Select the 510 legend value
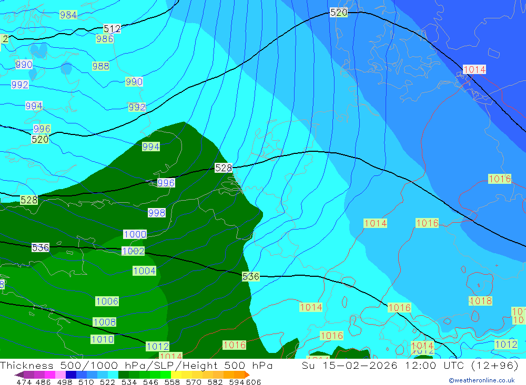The image size is (526, 385). pyautogui.click(x=86, y=382)
